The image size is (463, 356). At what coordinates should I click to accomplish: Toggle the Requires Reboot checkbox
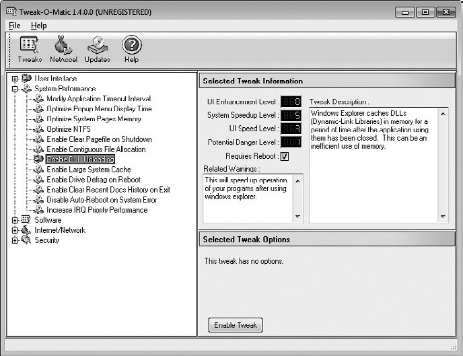285,156
